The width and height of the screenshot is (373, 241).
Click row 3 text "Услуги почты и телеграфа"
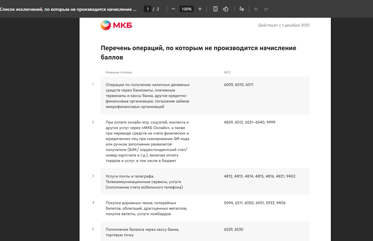[130, 176]
